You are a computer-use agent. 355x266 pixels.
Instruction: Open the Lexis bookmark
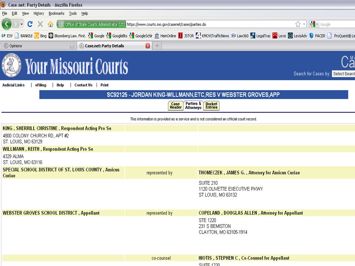(279, 36)
